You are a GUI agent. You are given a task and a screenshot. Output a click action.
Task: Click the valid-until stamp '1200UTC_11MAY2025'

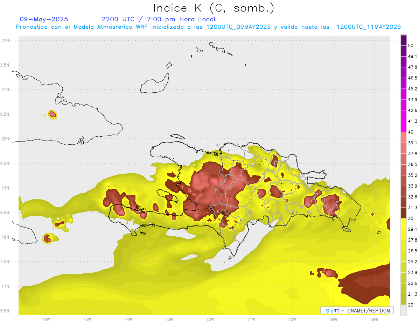coord(369,27)
